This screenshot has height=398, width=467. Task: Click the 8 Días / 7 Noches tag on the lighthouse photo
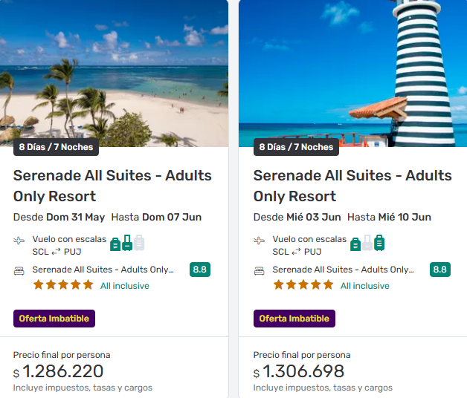[296, 147]
